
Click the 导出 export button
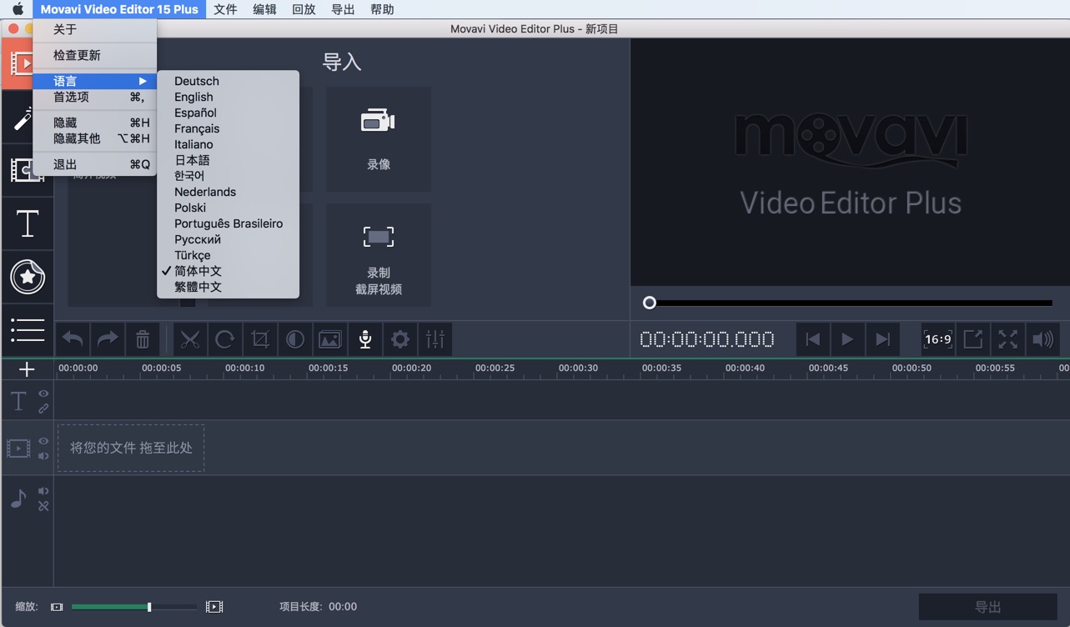(x=988, y=606)
